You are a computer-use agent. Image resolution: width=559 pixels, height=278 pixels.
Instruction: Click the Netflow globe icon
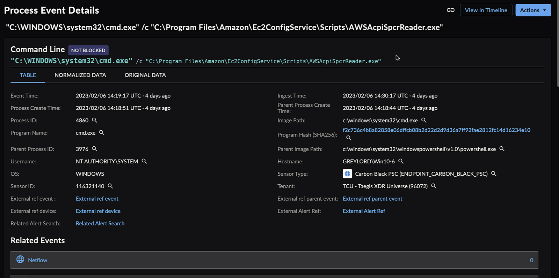(x=21, y=260)
